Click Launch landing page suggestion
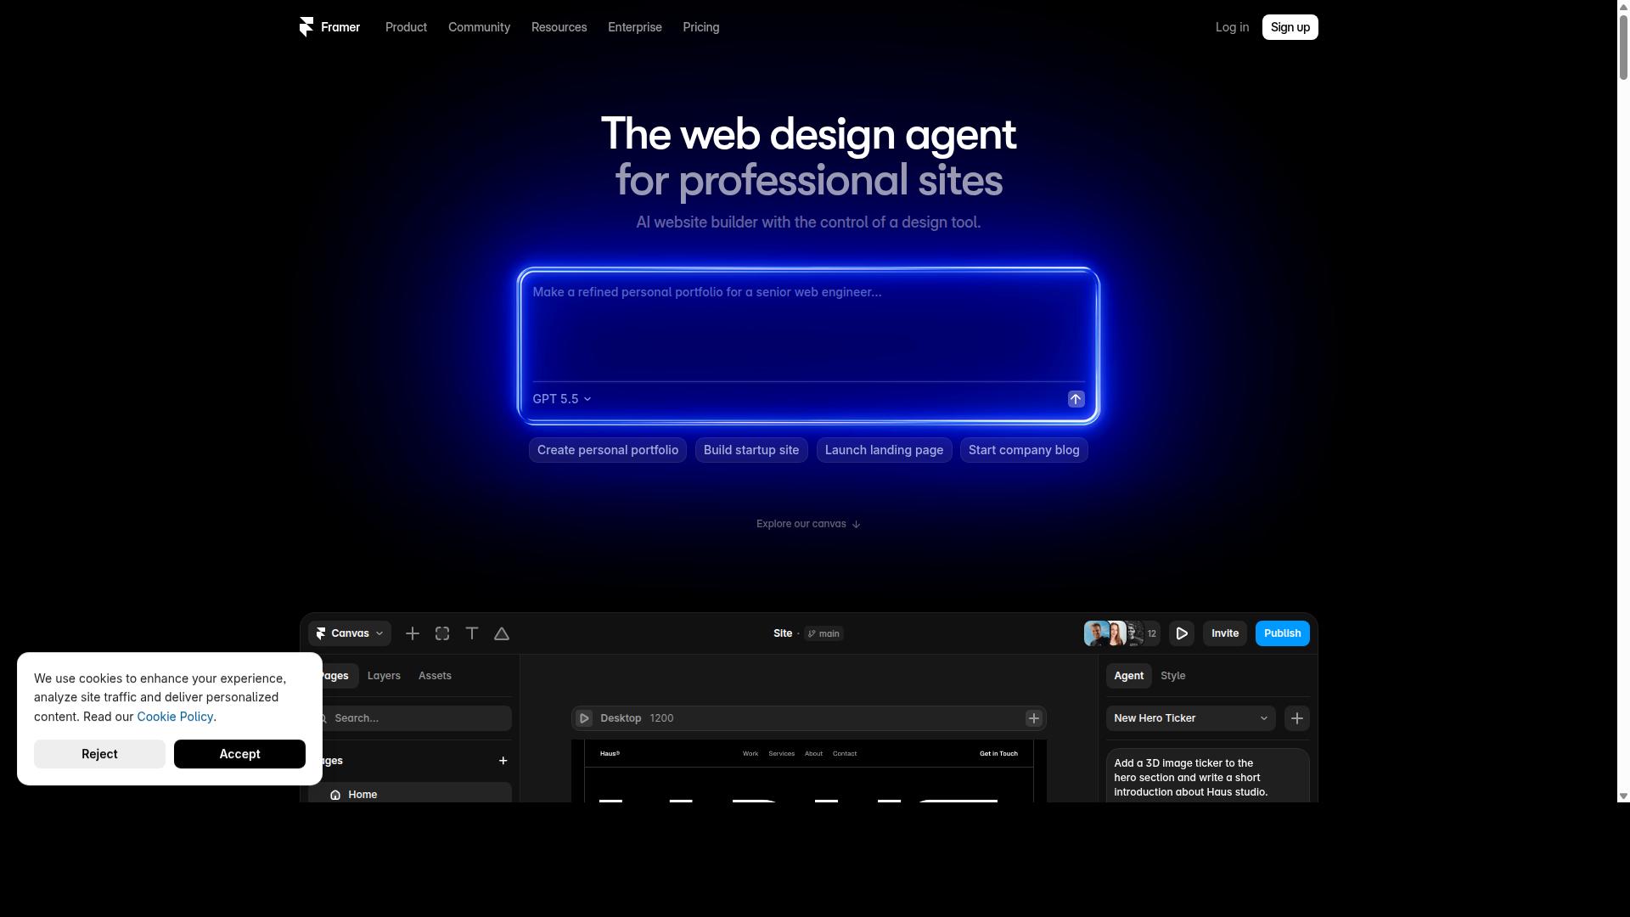Screen dimensions: 1630x917 pos(884,450)
